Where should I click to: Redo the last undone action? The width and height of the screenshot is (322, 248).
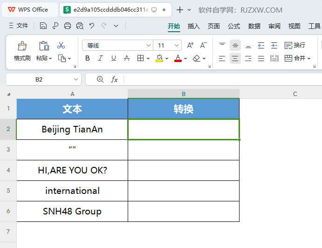pos(104,26)
